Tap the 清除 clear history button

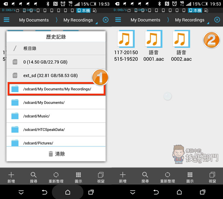tap(56, 154)
